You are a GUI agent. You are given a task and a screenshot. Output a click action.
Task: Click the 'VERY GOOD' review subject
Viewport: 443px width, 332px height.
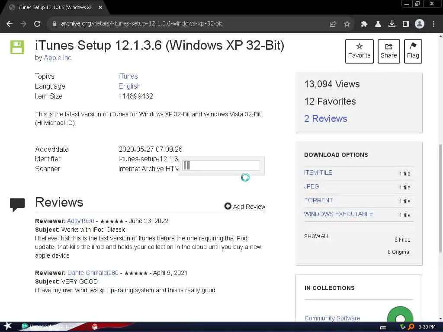pos(80,281)
